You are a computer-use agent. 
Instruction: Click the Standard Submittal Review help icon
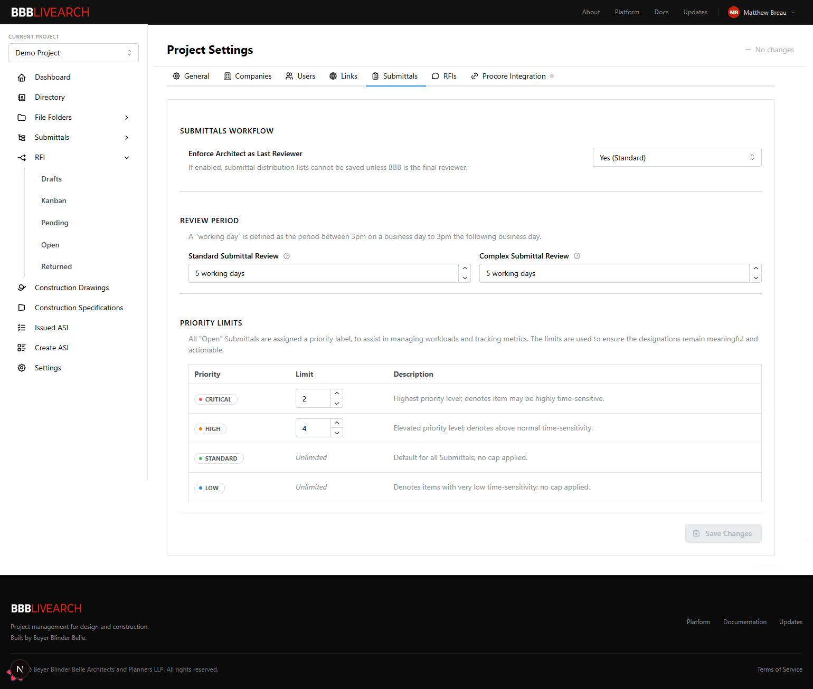pyautogui.click(x=287, y=256)
